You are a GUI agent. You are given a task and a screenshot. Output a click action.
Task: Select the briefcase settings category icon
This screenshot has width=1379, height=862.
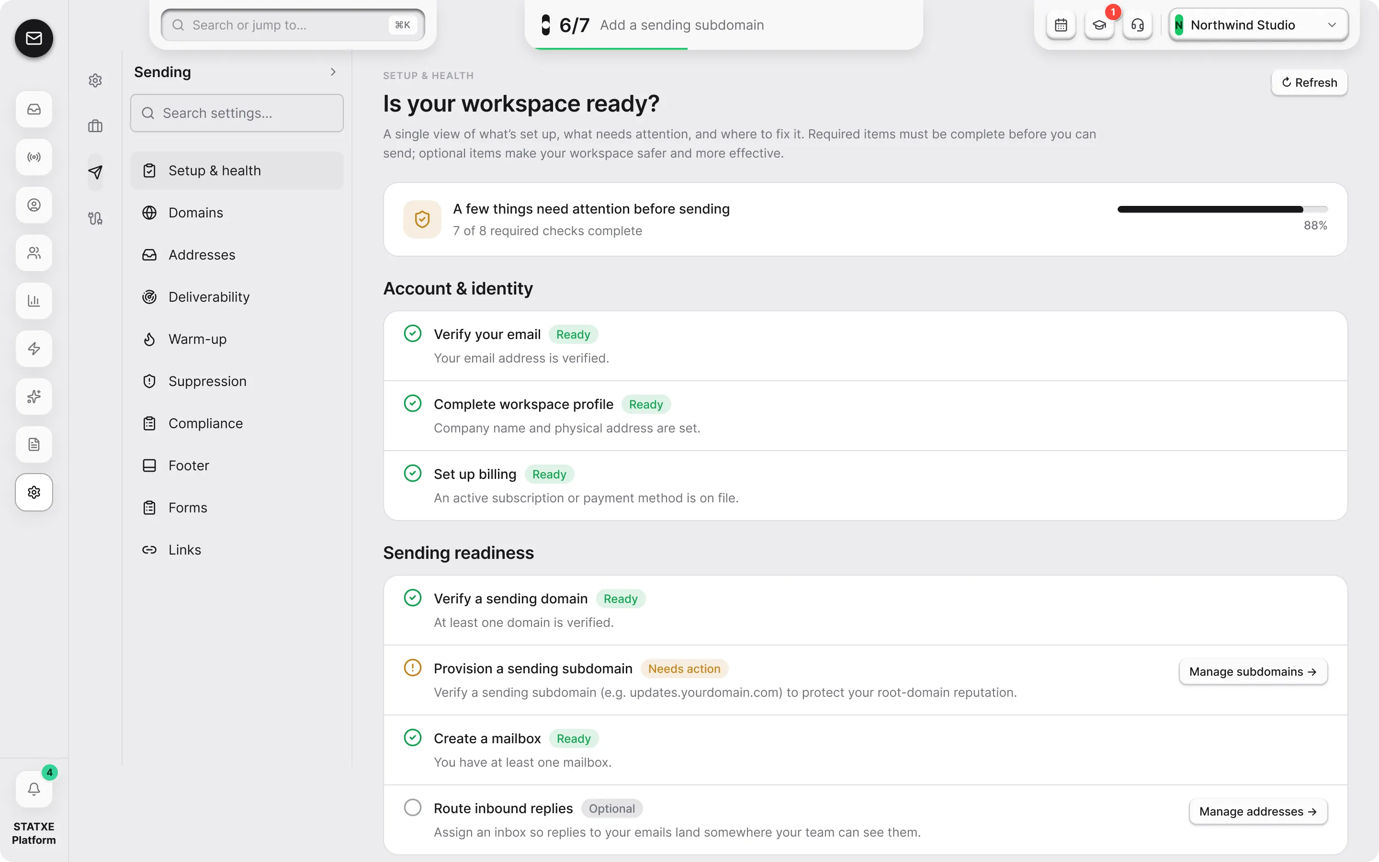point(95,126)
